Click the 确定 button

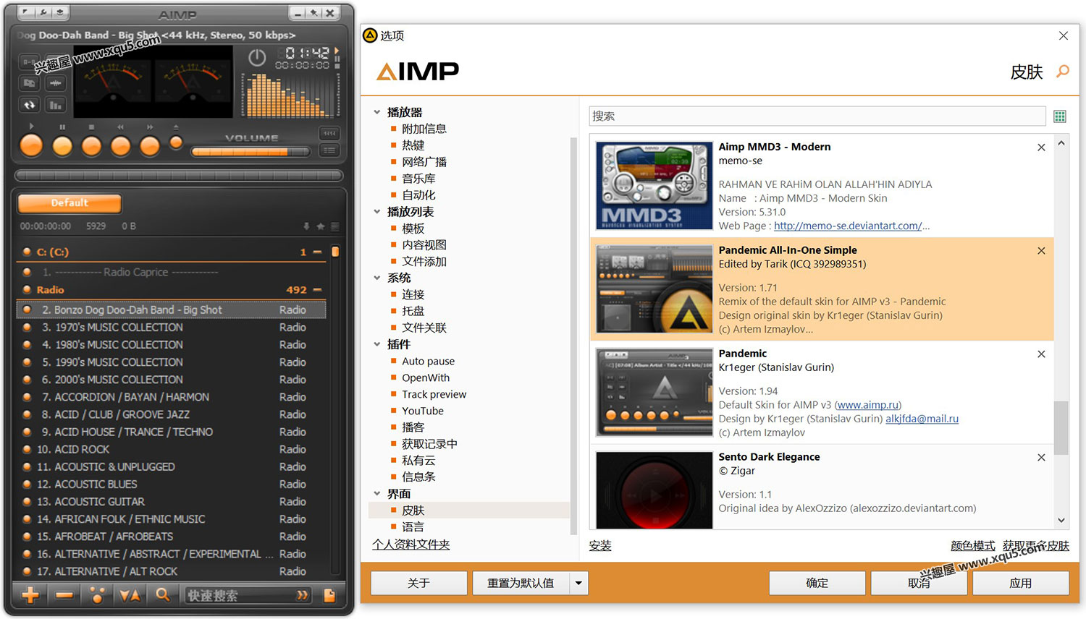tap(817, 583)
